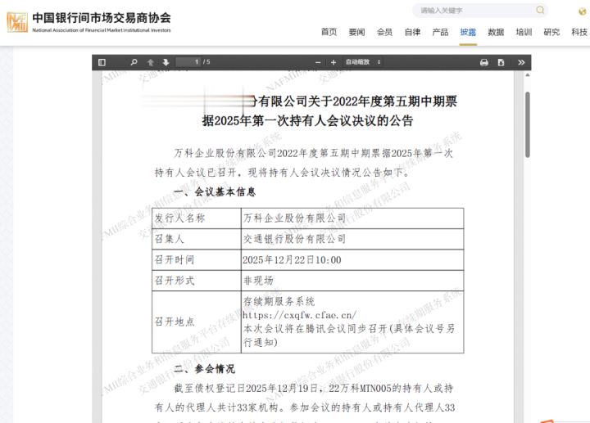Open the 研究 menu item
The image size is (590, 423).
pyautogui.click(x=551, y=32)
